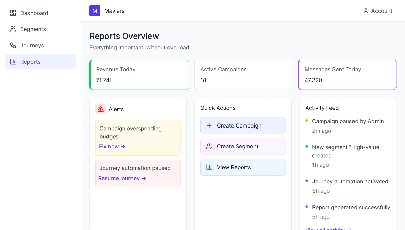Open the Active Campaigns card
This screenshot has width=405, height=230.
pyautogui.click(x=243, y=75)
